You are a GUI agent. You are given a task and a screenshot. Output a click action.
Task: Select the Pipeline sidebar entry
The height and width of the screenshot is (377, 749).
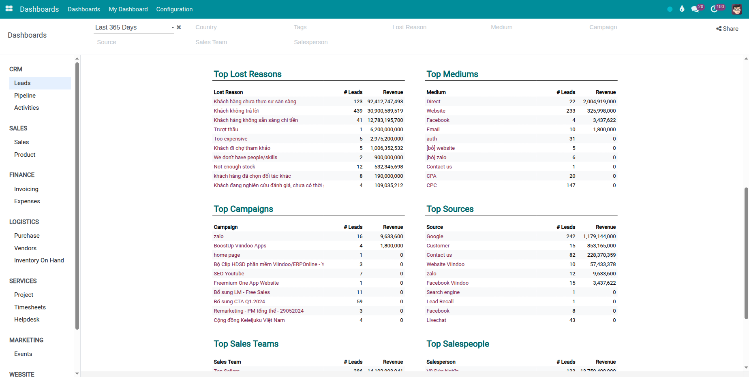click(x=25, y=96)
